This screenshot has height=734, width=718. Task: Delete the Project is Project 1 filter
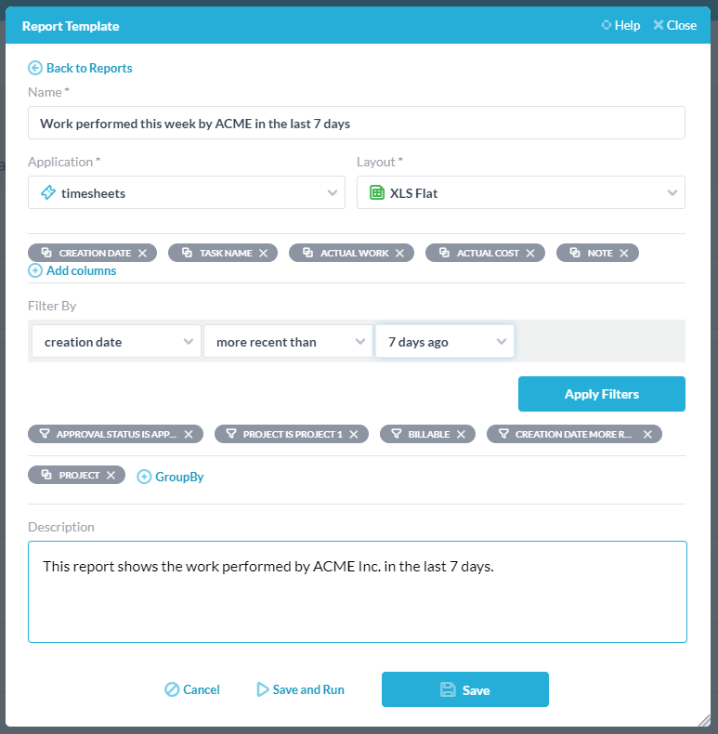354,435
